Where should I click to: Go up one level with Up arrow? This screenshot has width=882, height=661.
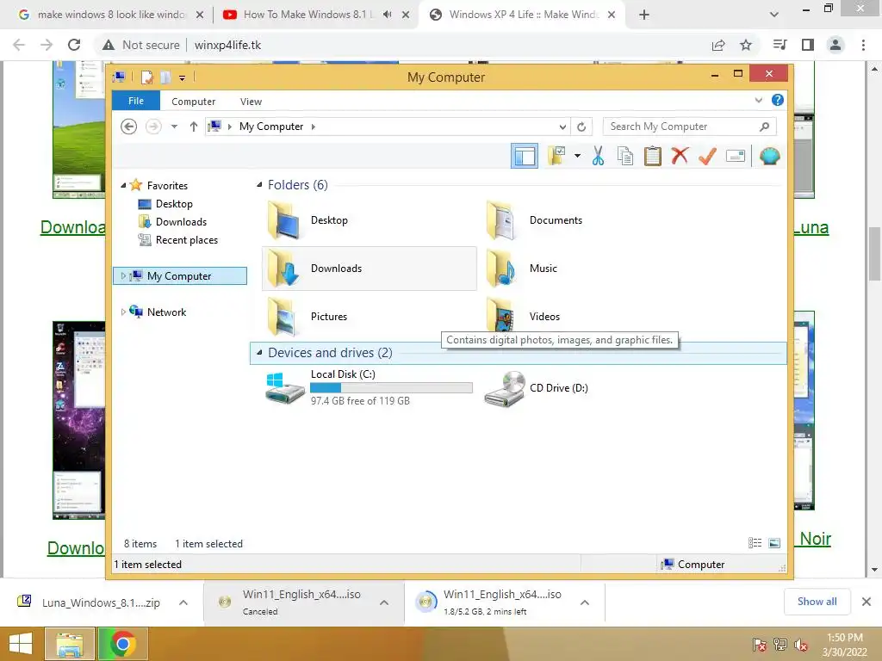point(194,127)
